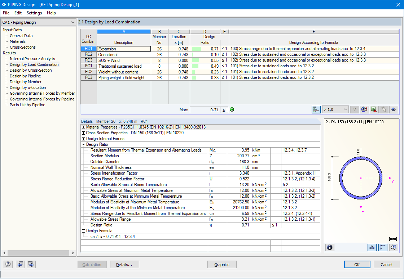
Task: Open Design by Member results
Action: pos(26,82)
